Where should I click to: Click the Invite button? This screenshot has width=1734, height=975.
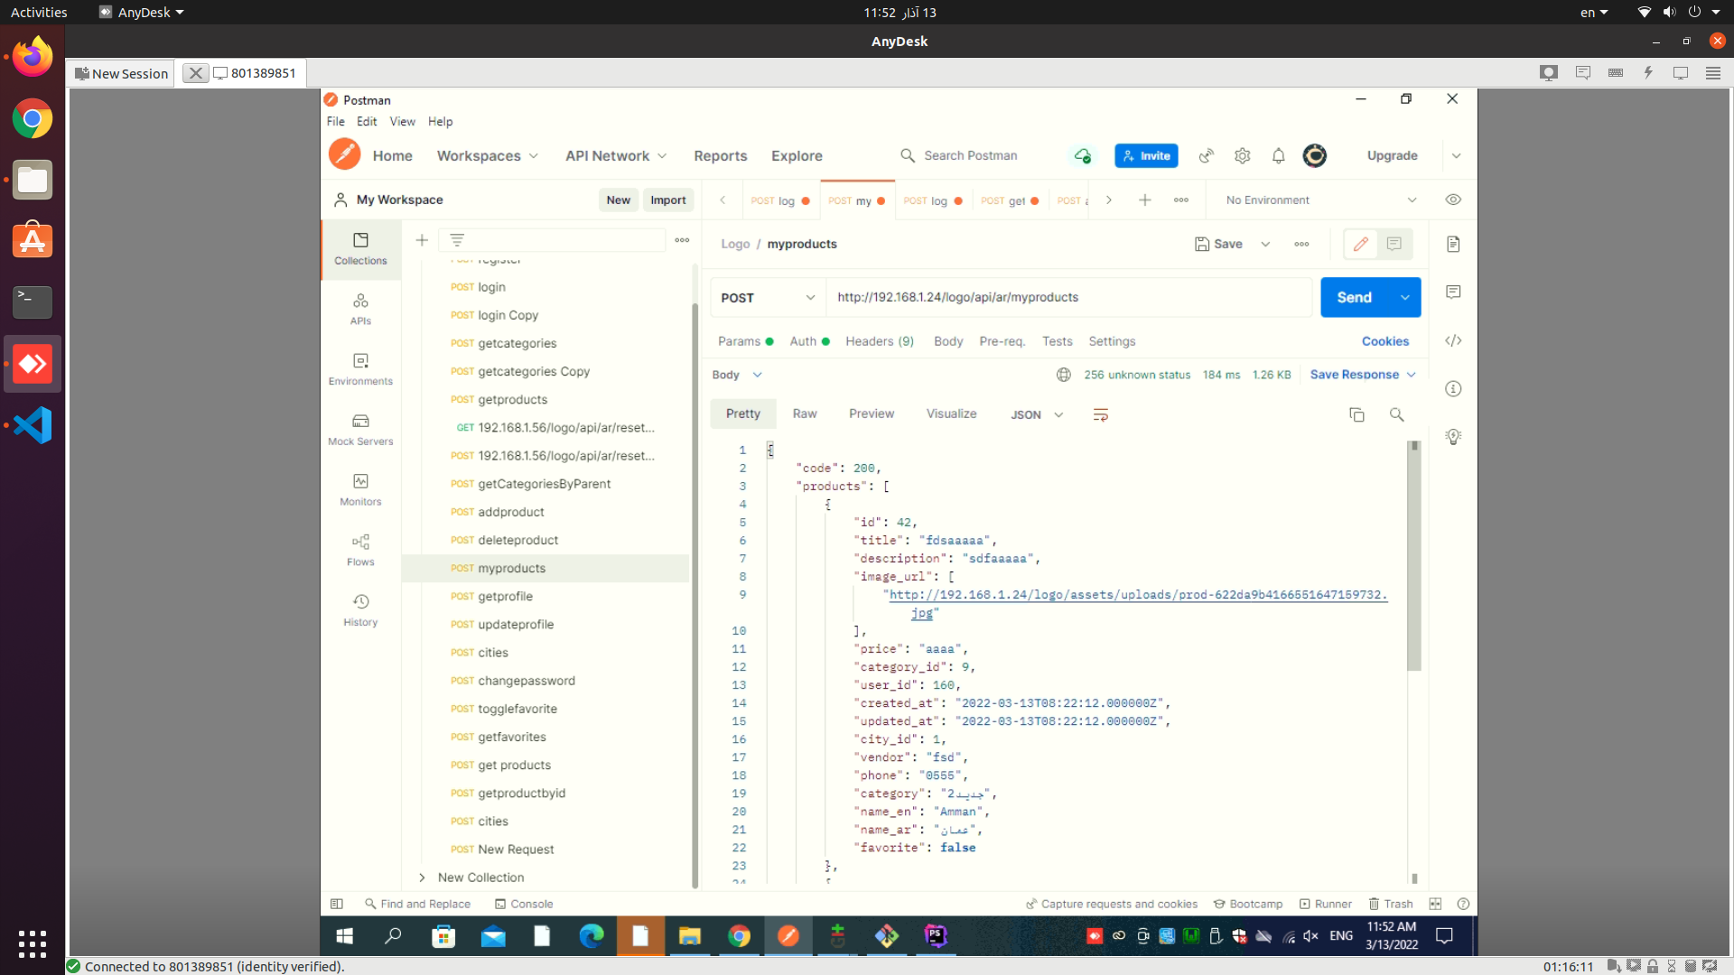1146,155
